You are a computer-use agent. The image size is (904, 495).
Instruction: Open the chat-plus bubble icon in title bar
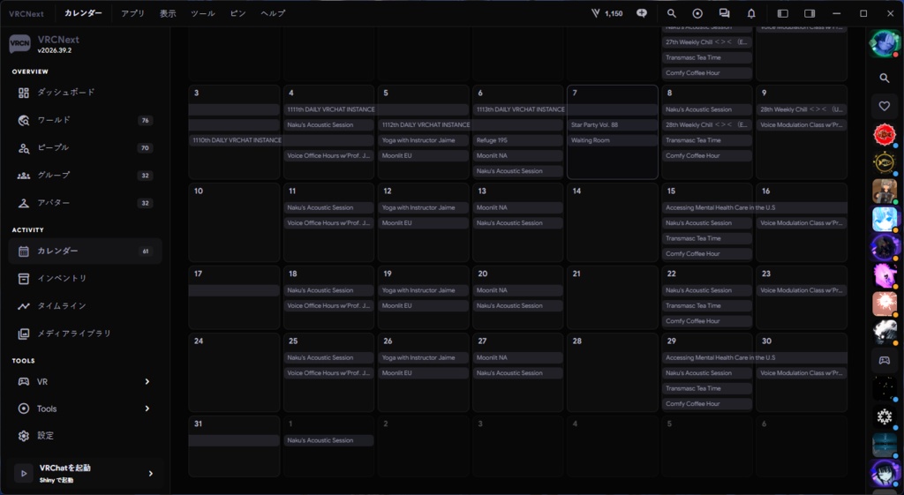coord(642,13)
